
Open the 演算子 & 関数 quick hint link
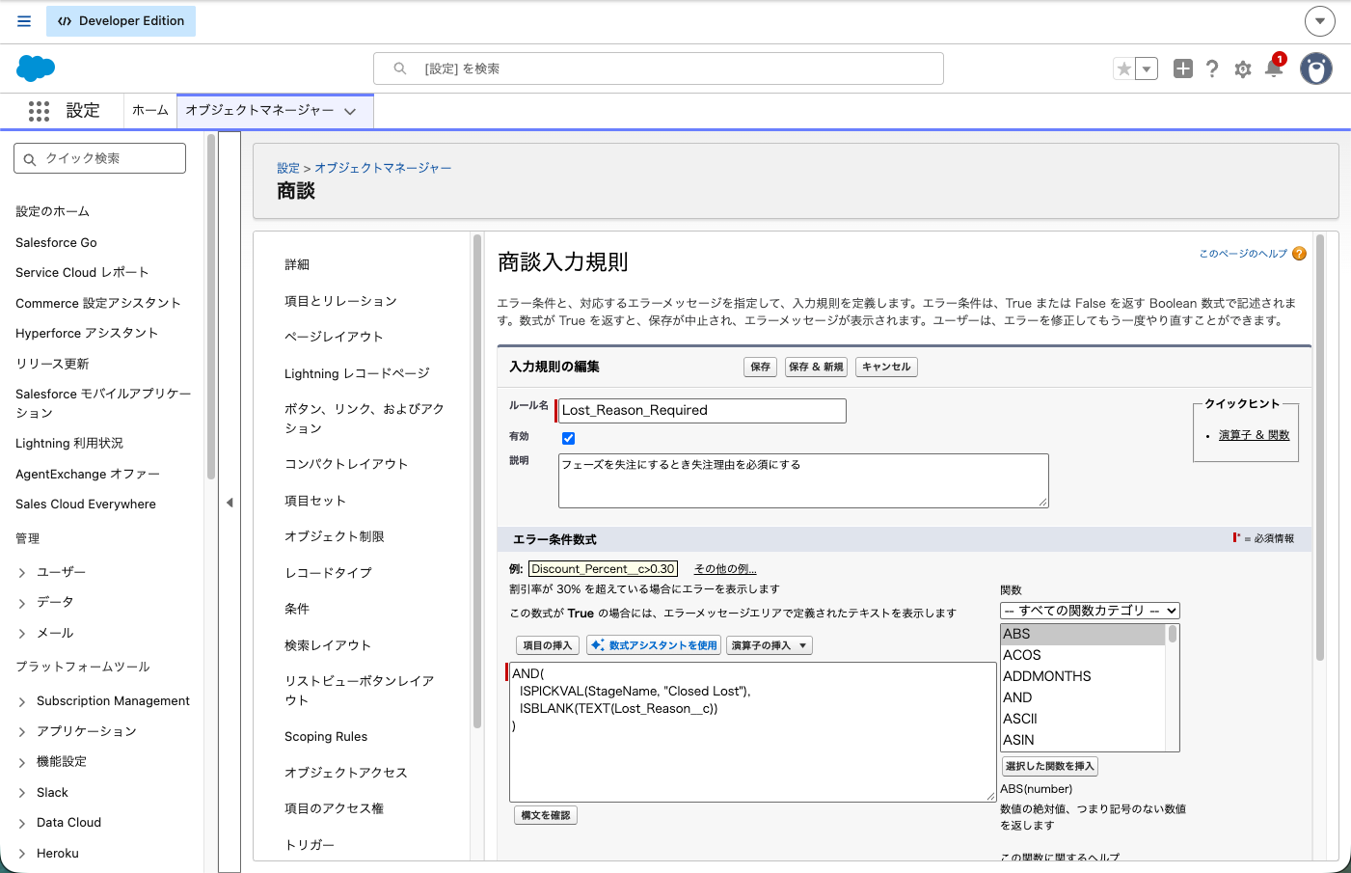click(x=1254, y=435)
